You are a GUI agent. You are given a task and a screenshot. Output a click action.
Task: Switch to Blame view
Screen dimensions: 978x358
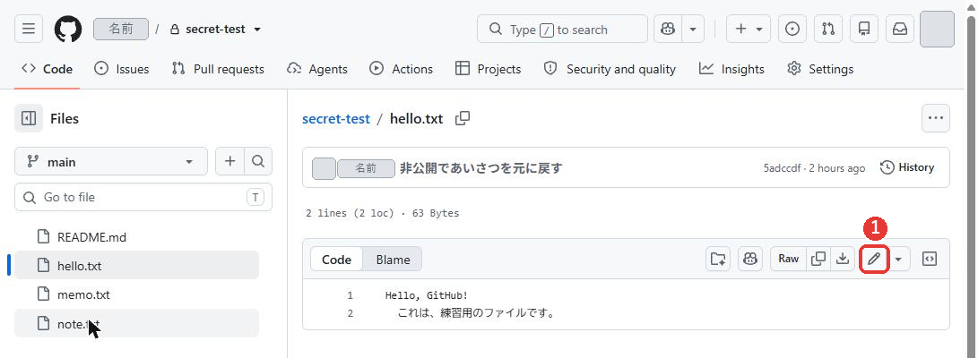point(393,259)
